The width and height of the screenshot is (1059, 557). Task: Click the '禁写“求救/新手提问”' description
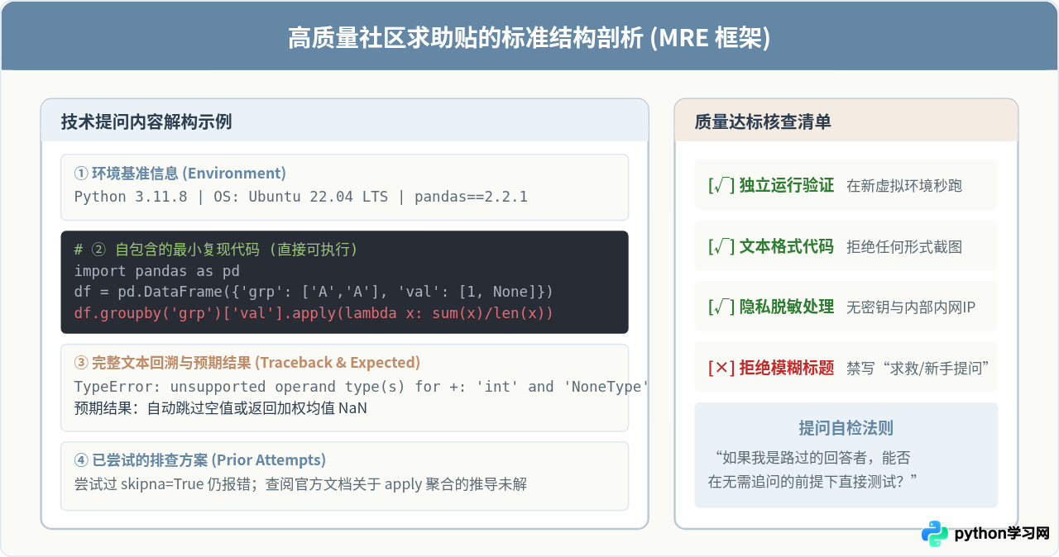[x=918, y=369]
